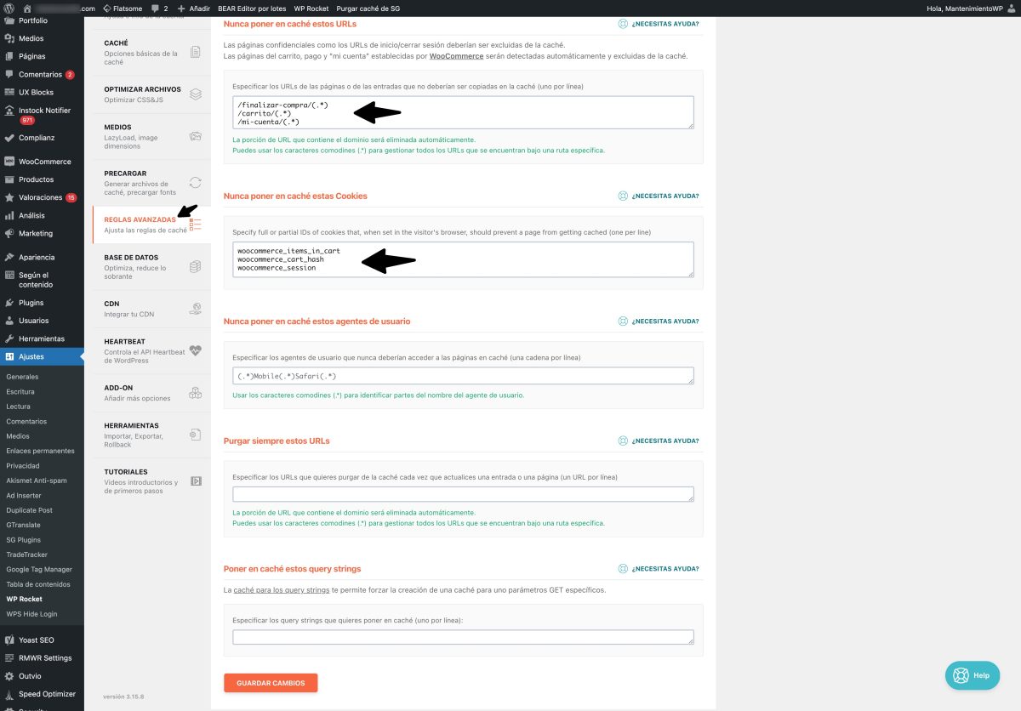Expand the Plugins admin submenu
Viewport: 1021px width, 711px height.
(31, 303)
